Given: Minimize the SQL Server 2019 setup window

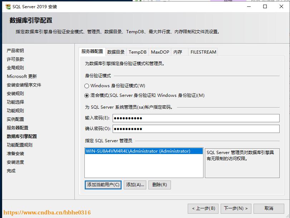Looking at the screenshot, I should point(249,7).
